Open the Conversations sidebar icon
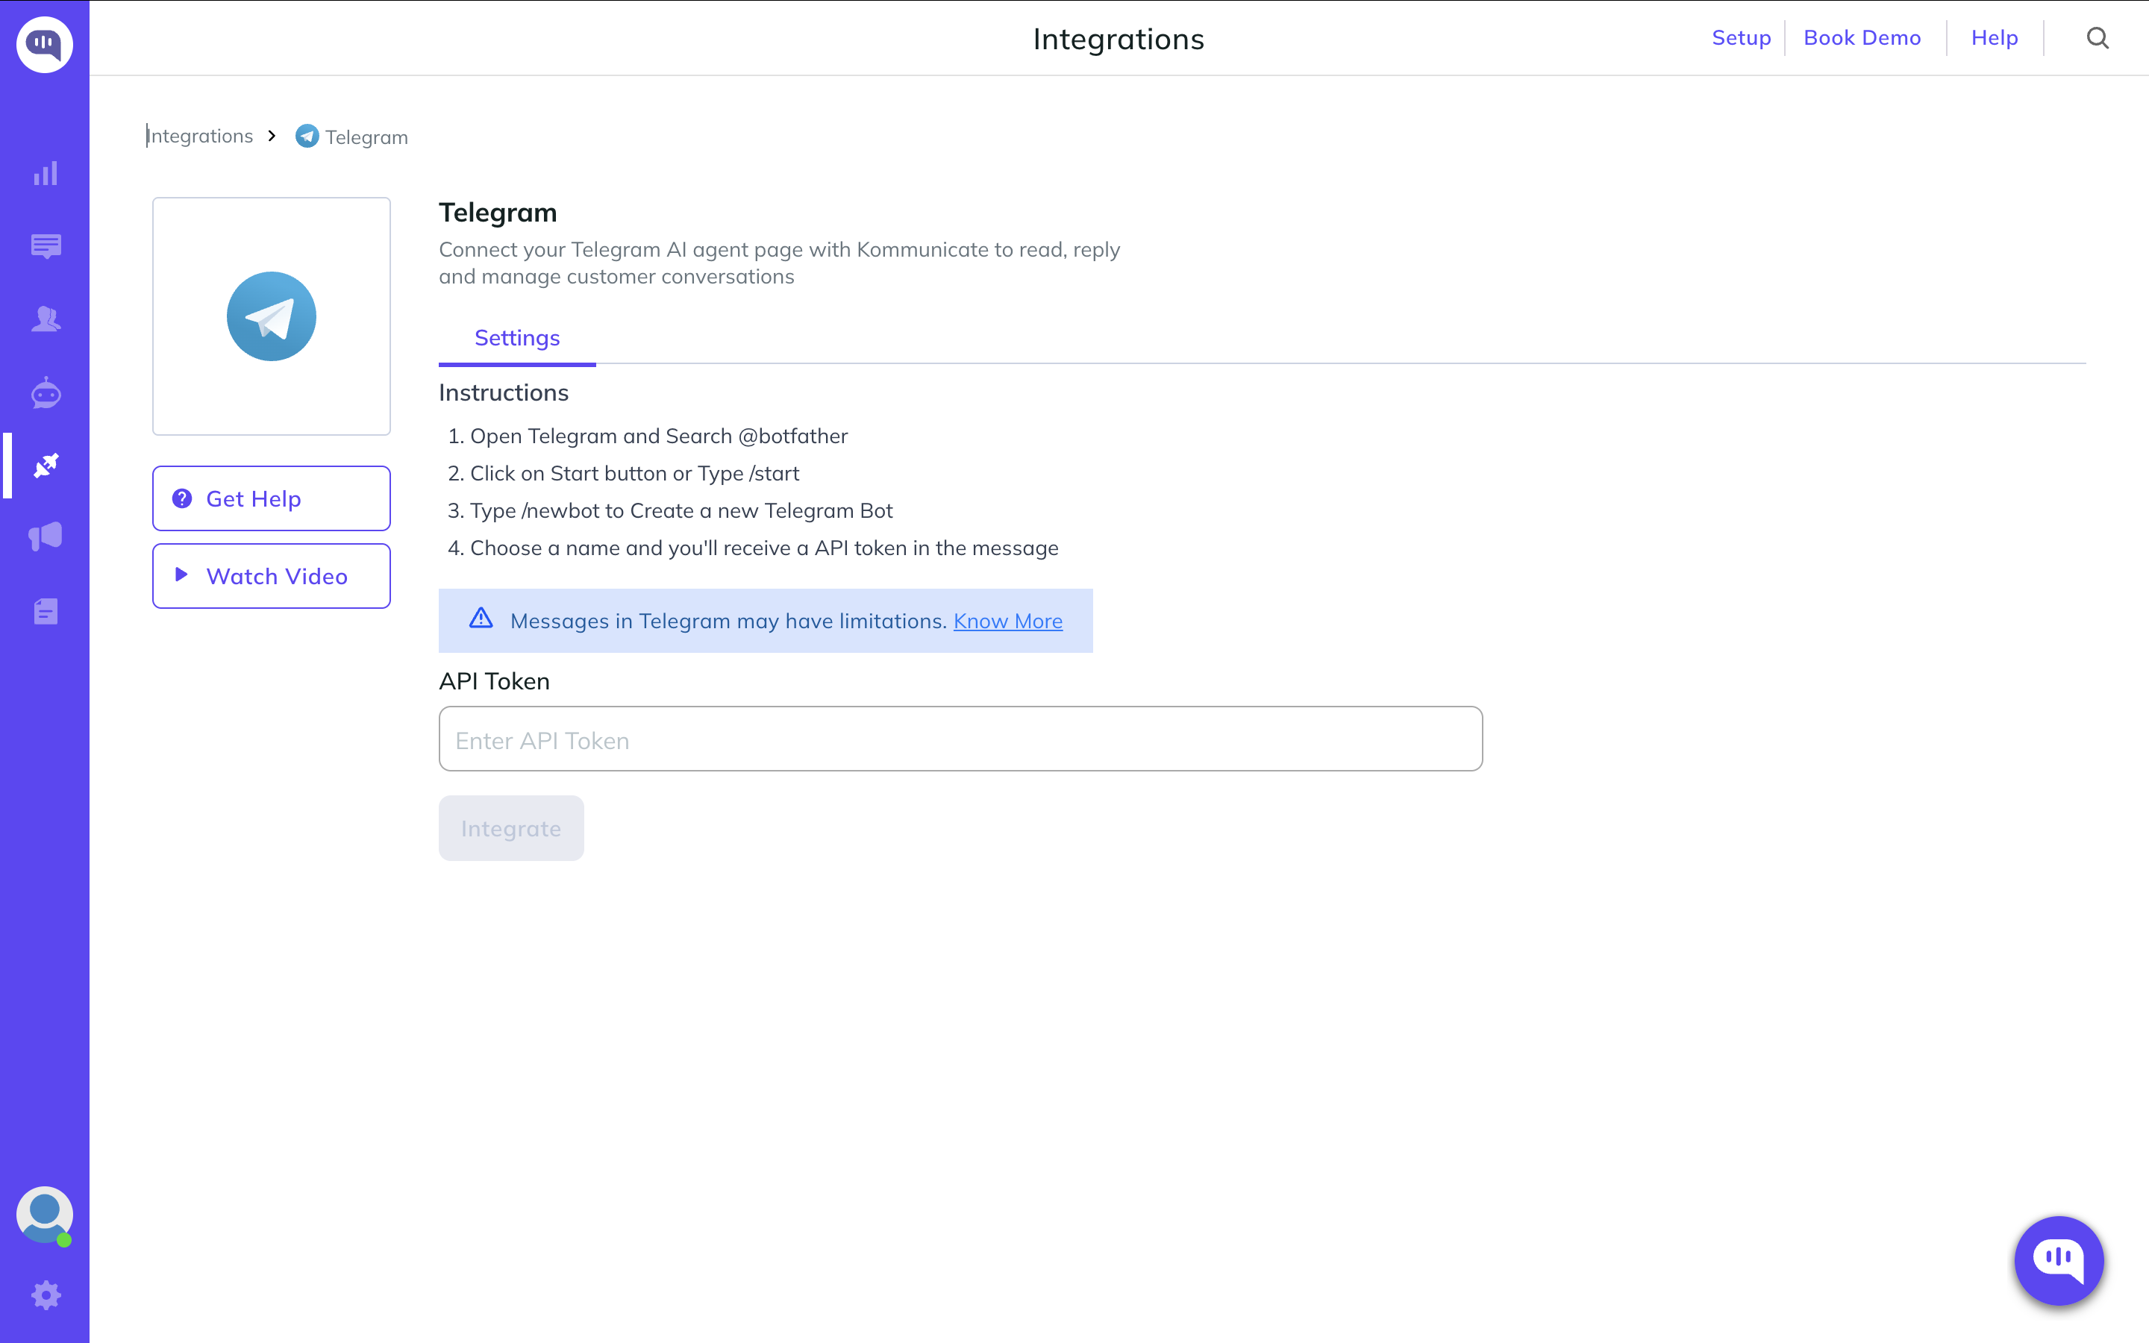The image size is (2149, 1343). pyautogui.click(x=46, y=246)
